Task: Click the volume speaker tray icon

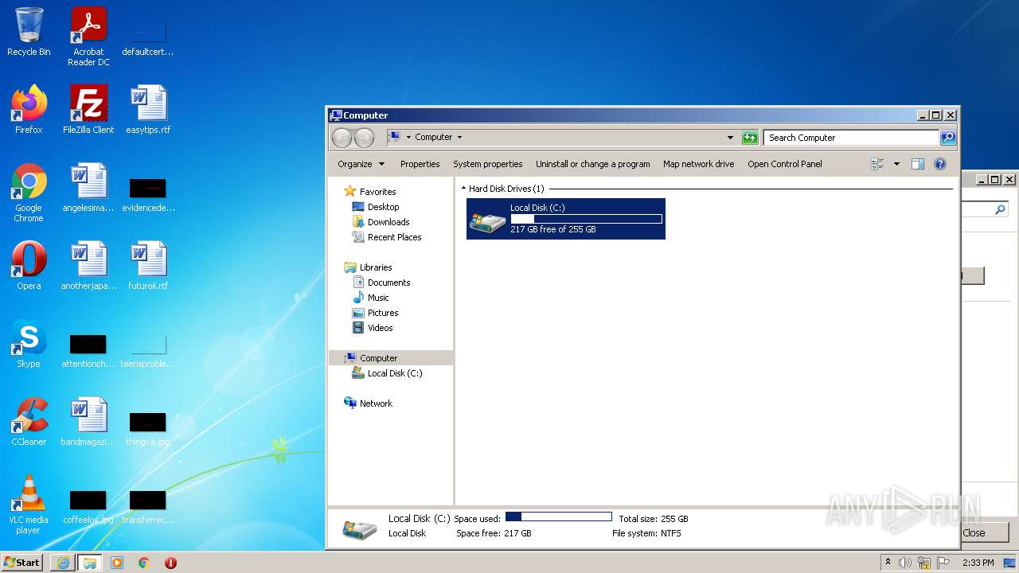Action: tap(905, 563)
